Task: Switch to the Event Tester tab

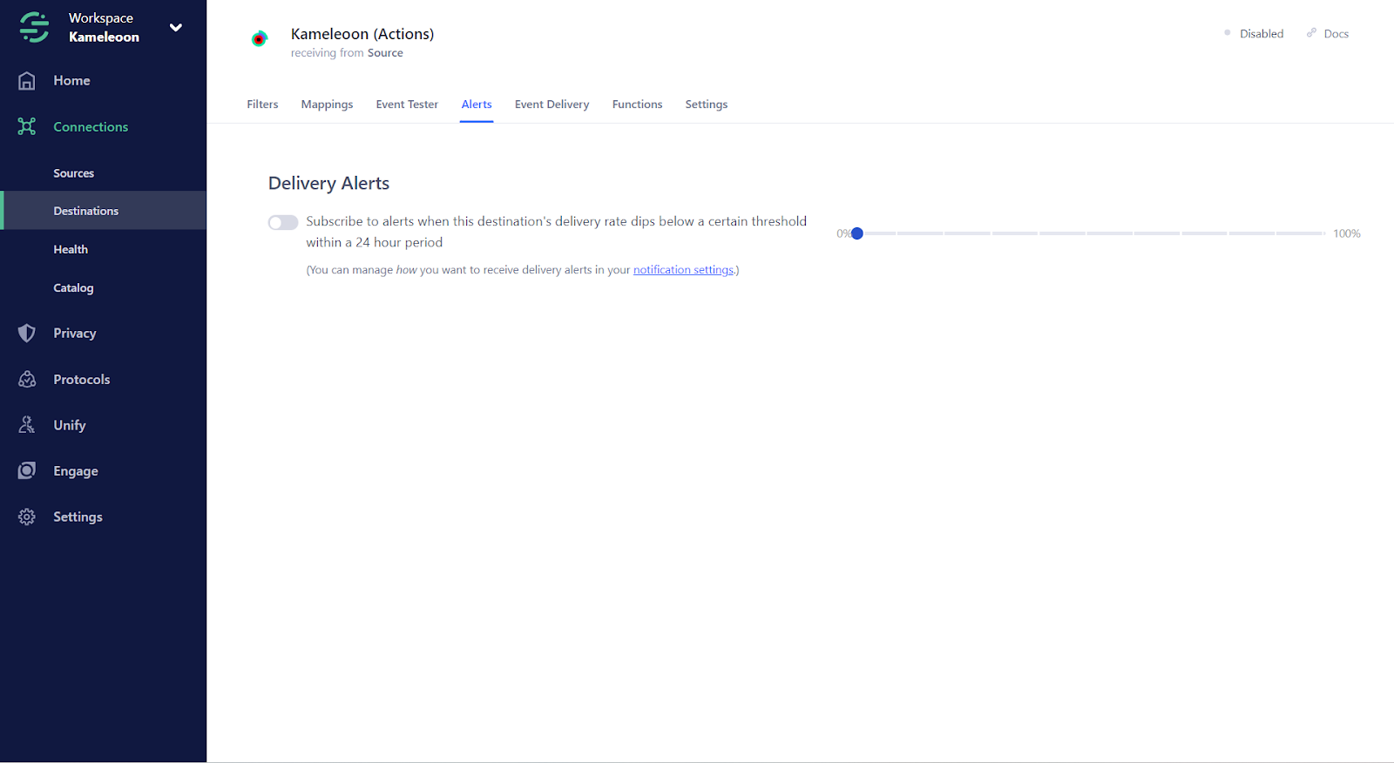Action: click(x=407, y=105)
